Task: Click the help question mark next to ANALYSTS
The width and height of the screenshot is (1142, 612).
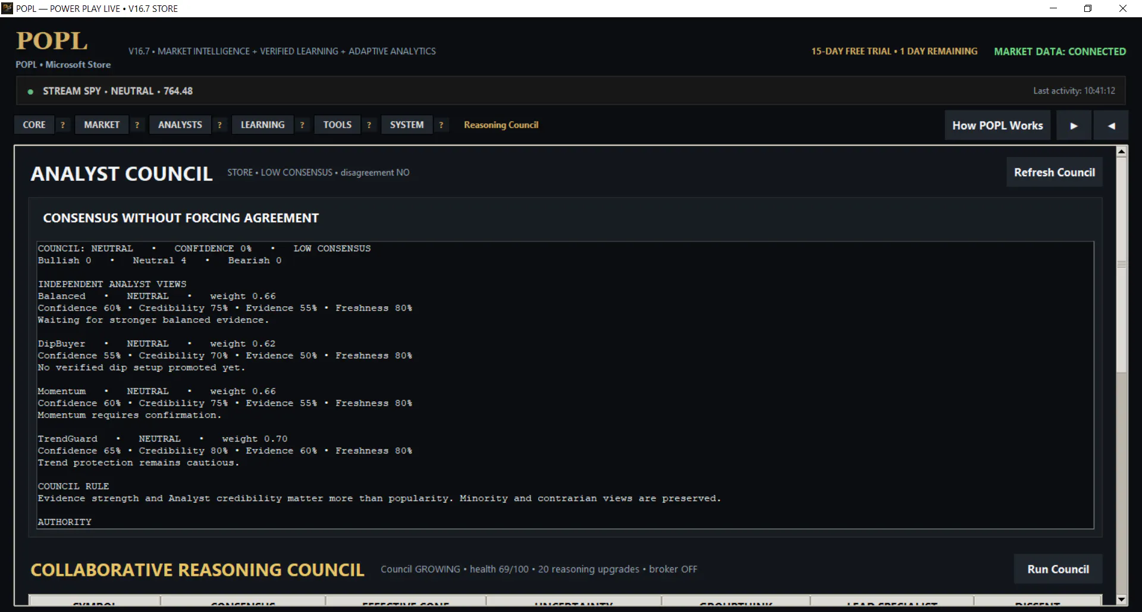Action: click(x=220, y=125)
